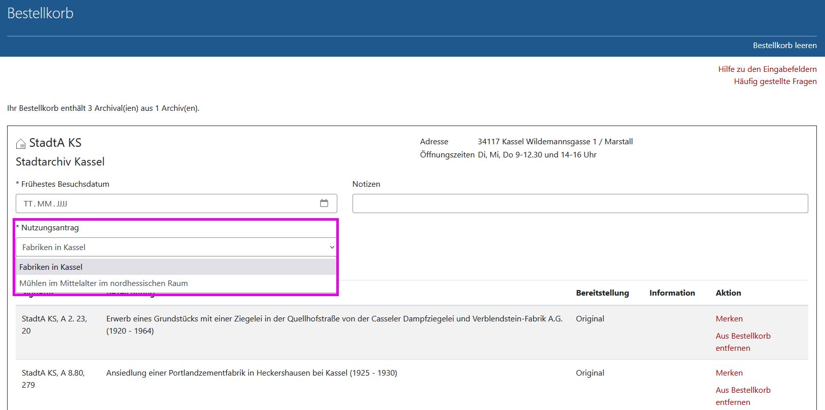The width and height of the screenshot is (825, 410).
Task: Click 'Ansiedlung einer Portlandzementfabrik in Heckershausen' title
Action: pyautogui.click(x=252, y=373)
